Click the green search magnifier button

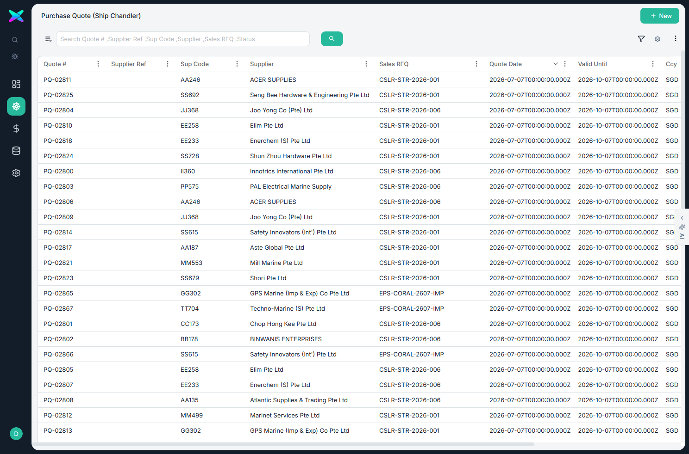point(332,39)
